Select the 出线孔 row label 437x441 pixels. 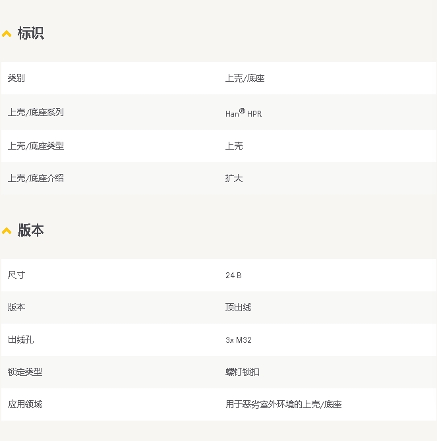tap(20, 339)
